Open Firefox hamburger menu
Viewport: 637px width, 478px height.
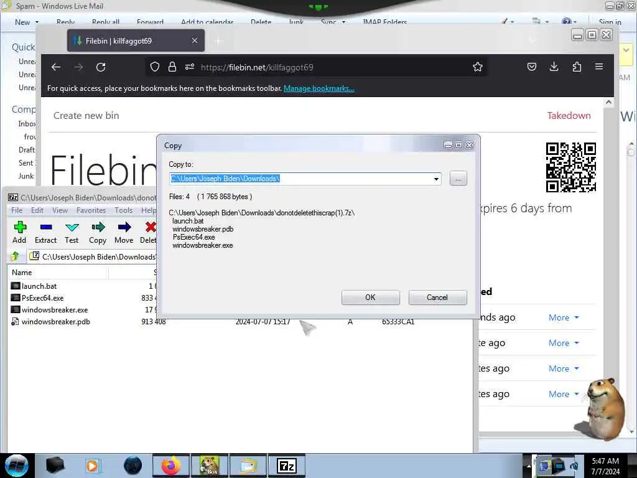[x=599, y=66]
